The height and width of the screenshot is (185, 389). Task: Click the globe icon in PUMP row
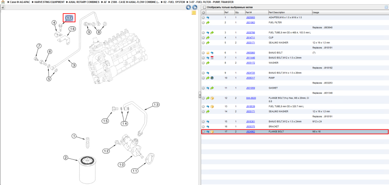[212, 78]
